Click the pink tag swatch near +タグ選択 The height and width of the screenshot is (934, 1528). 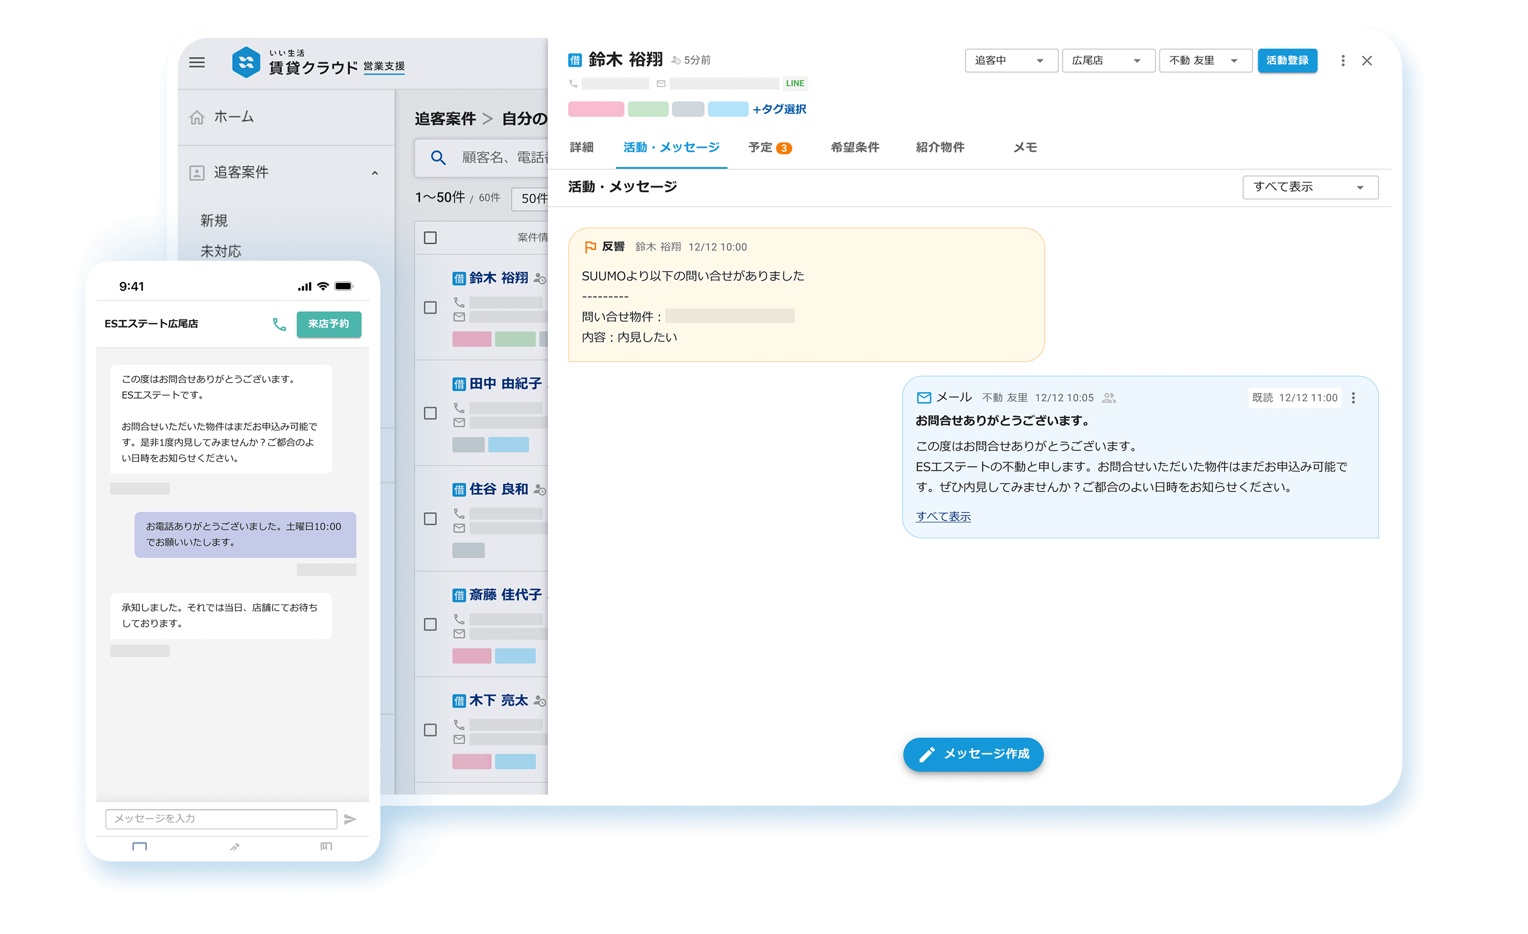pos(595,109)
